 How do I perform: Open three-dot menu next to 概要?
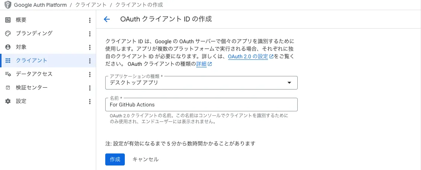[x=90, y=20]
